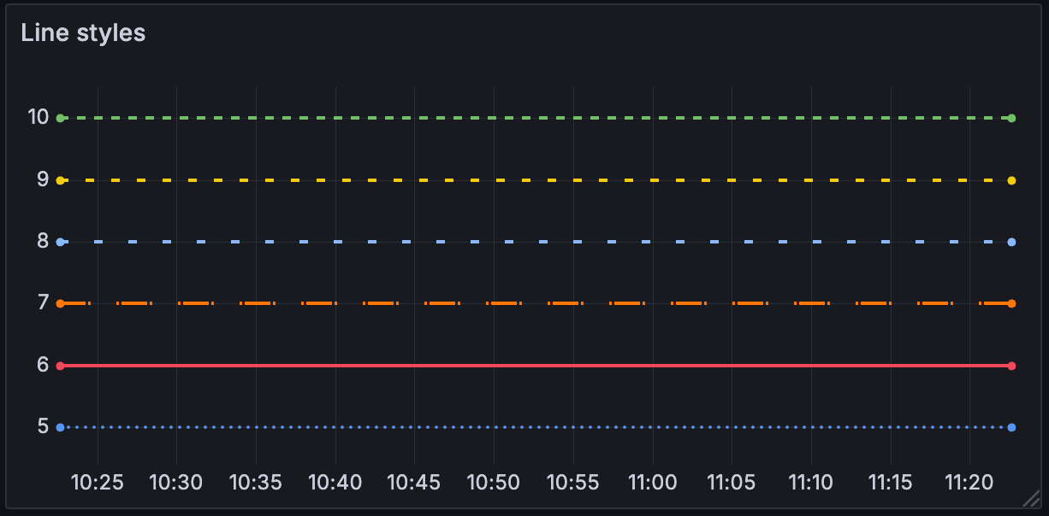Click the 10:25 time axis label
Screen dimensions: 1049x516
(x=97, y=483)
